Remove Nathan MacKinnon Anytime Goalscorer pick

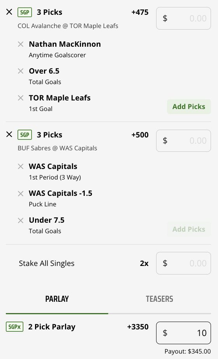tap(21, 44)
